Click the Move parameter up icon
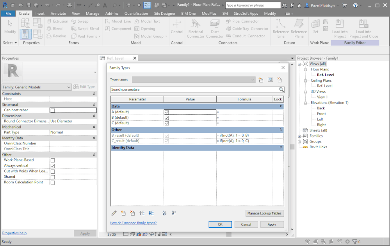390x246 pixels. click(142, 213)
